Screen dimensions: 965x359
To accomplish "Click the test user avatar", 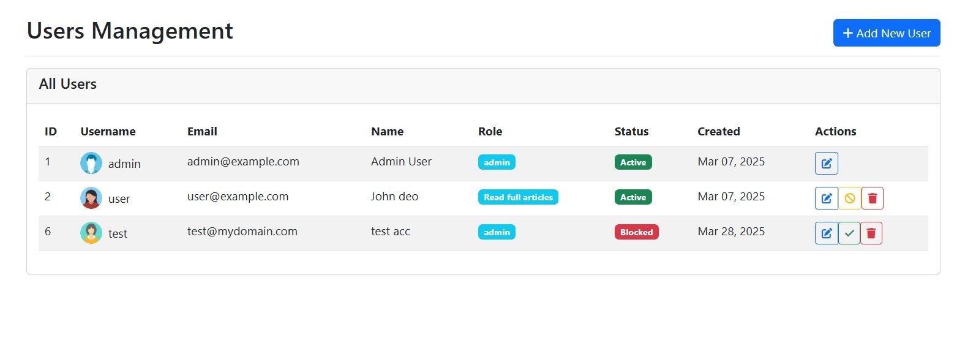I will pyautogui.click(x=91, y=233).
